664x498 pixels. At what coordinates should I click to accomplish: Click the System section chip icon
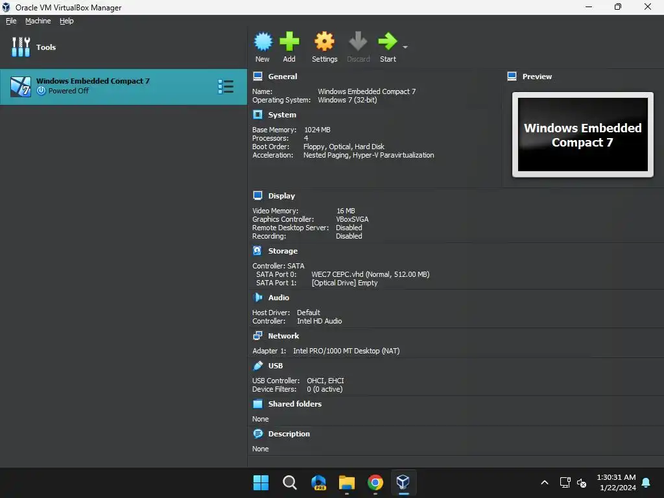pos(257,114)
